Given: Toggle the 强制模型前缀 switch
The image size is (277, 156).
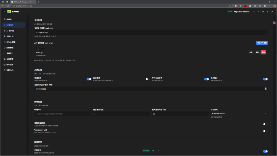Looking at the screenshot, I should 265,124.
